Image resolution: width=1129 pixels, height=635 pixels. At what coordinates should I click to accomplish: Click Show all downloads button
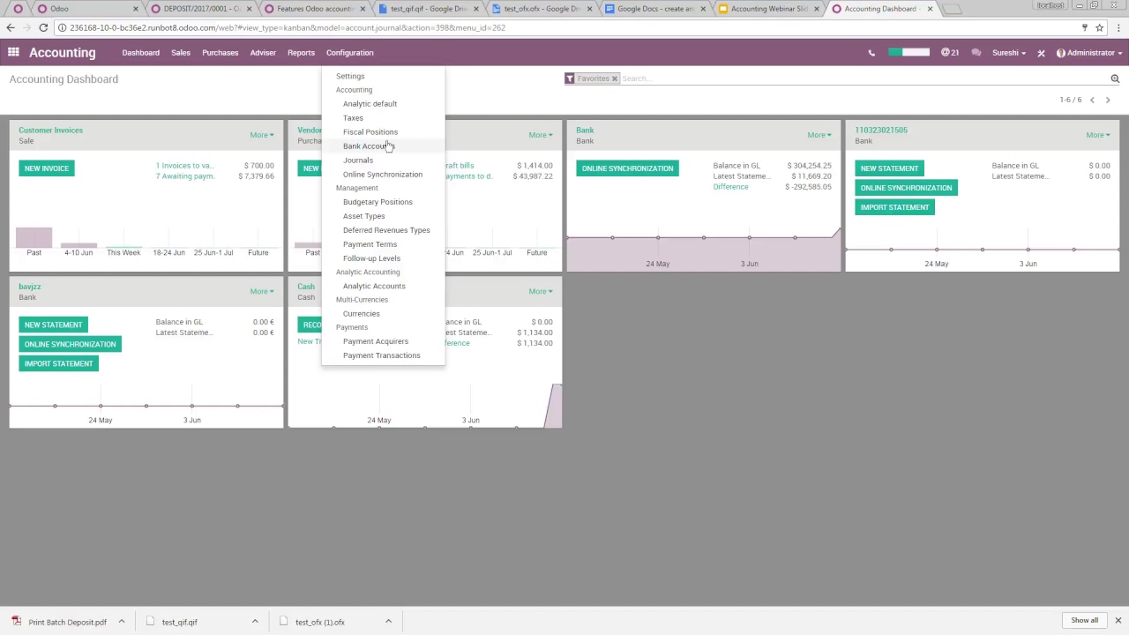point(1085,621)
